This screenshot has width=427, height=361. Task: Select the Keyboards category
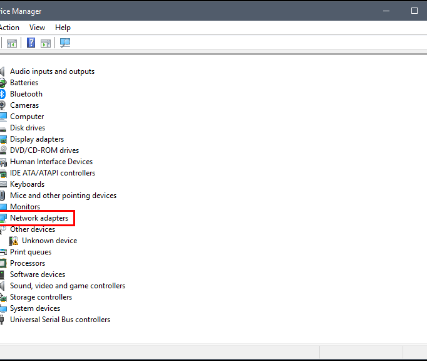27,184
